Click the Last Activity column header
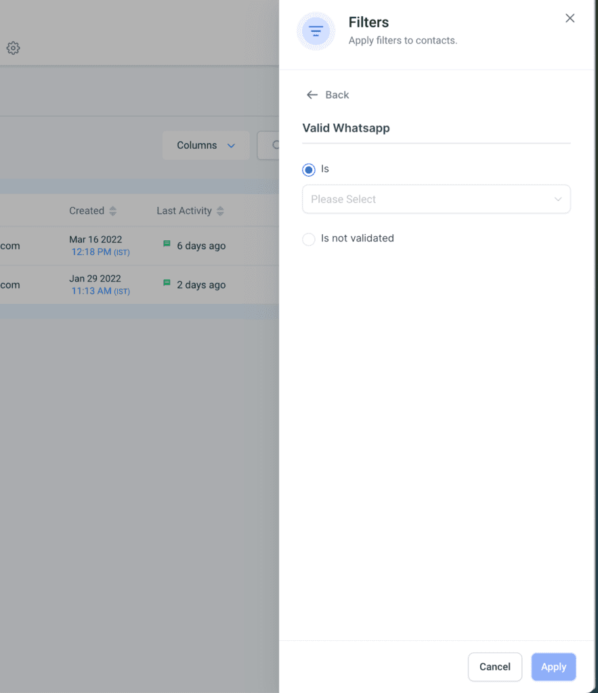Image resolution: width=598 pixels, height=693 pixels. [184, 211]
